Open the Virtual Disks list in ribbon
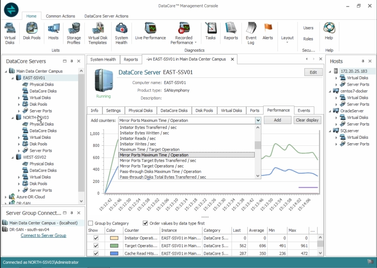This screenshot has height=268, width=377. click(x=10, y=33)
